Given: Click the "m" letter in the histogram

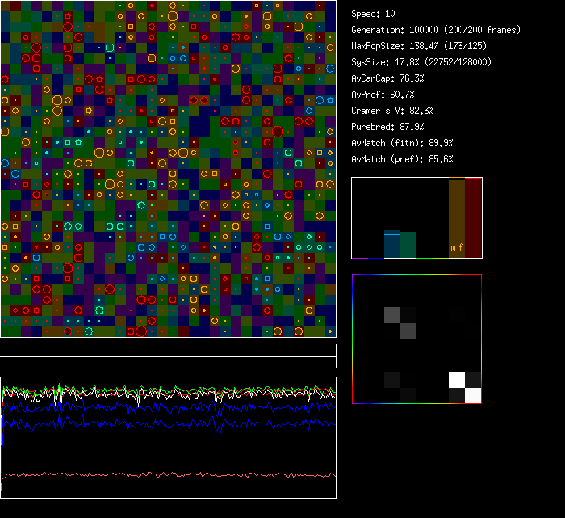Looking at the screenshot, I should click(454, 247).
